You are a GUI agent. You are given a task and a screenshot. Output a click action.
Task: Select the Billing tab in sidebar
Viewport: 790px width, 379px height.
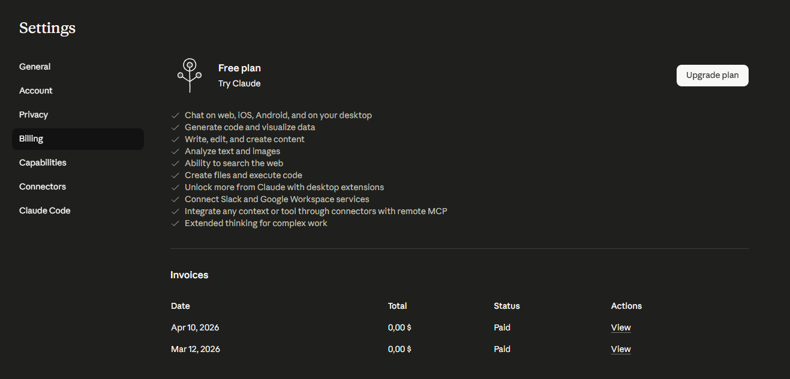pyautogui.click(x=31, y=139)
